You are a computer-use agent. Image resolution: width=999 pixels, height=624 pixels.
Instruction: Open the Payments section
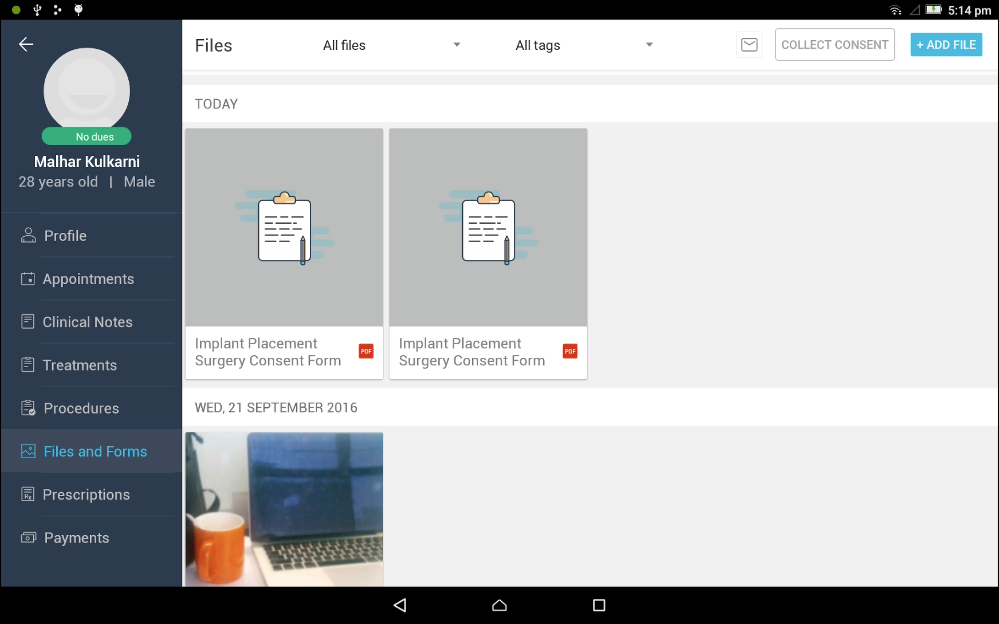(x=76, y=537)
